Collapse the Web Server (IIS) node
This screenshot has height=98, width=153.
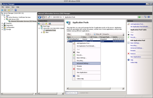coord(5,19)
